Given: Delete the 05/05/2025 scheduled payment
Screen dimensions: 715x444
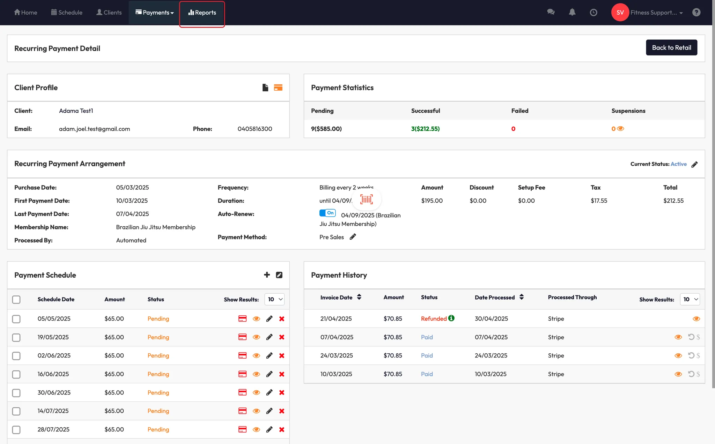Looking at the screenshot, I should click(x=282, y=319).
